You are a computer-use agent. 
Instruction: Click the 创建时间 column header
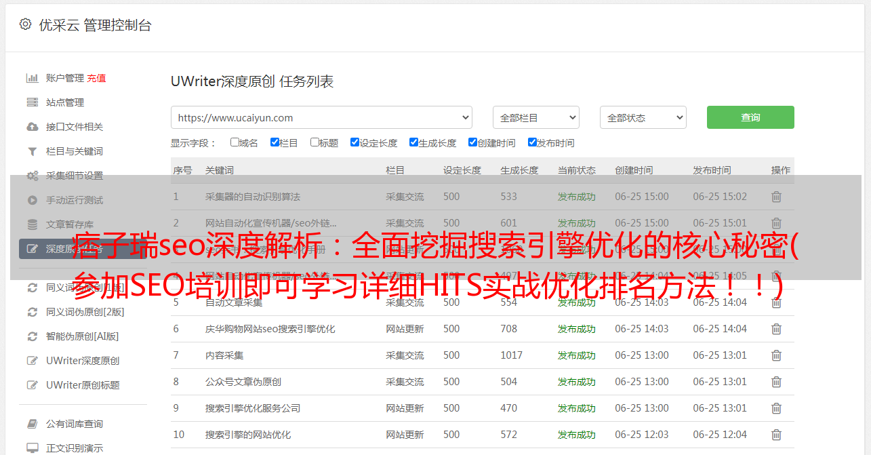click(634, 170)
